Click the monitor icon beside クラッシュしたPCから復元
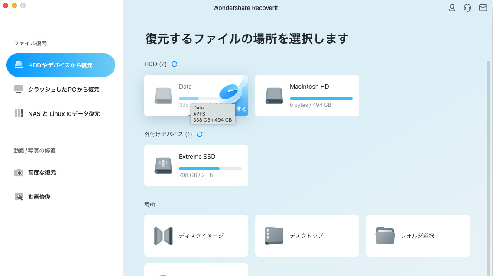The height and width of the screenshot is (276, 493). [19, 89]
